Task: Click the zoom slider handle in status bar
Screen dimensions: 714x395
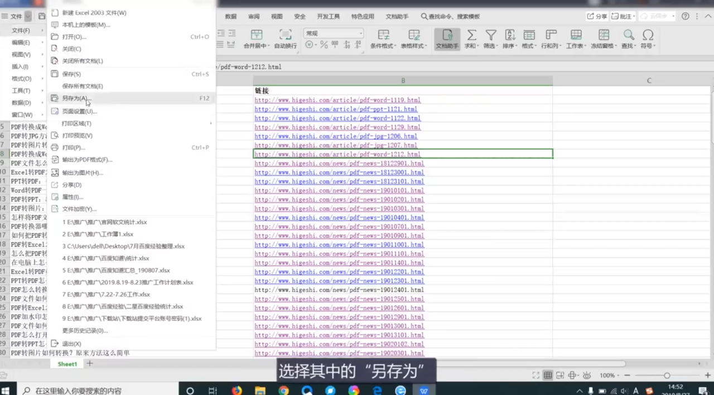Action: [667, 376]
